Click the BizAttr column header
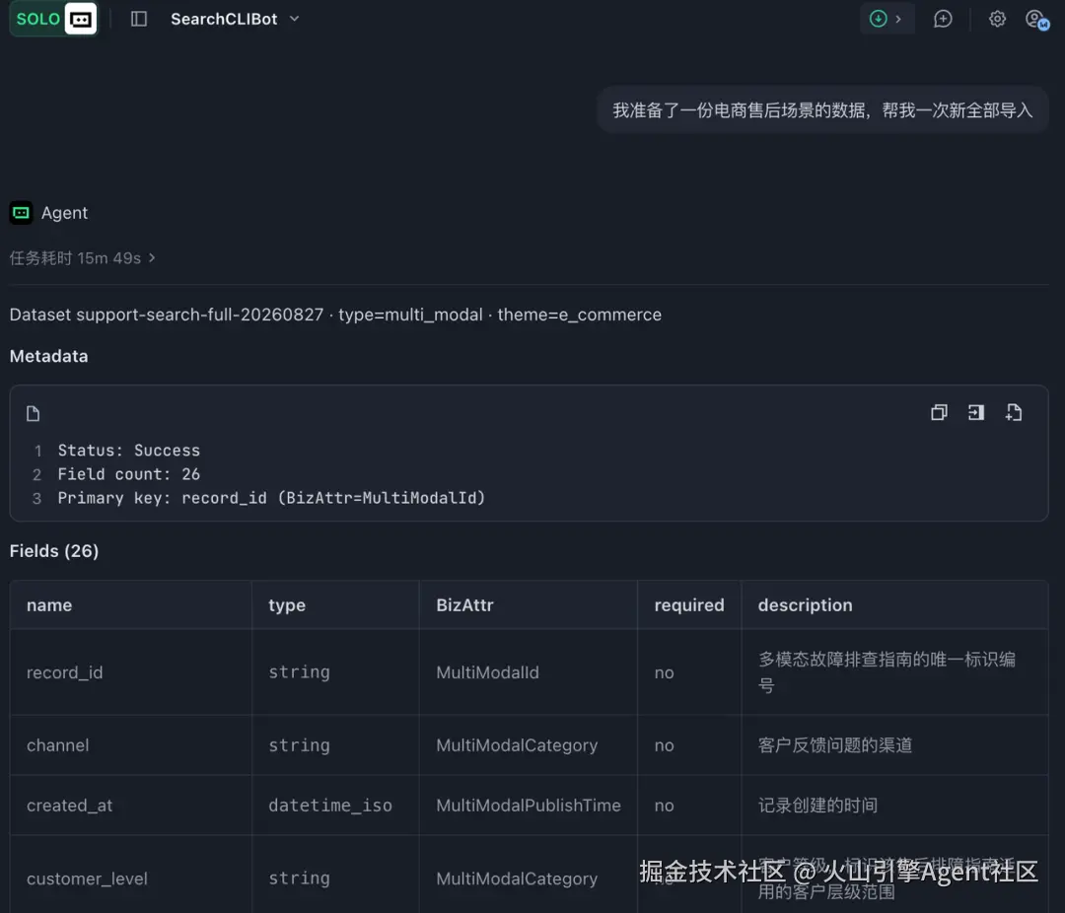This screenshot has height=913, width=1065. pyautogui.click(x=464, y=605)
